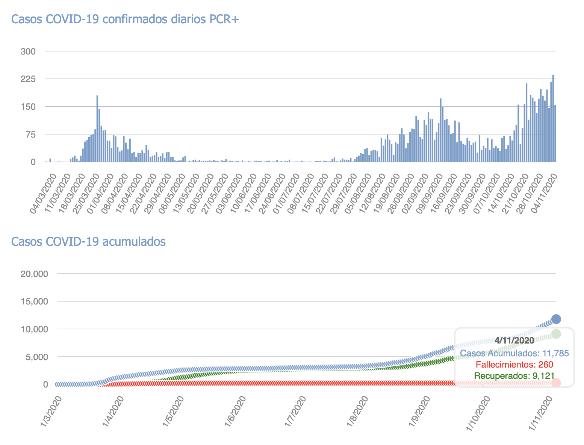Click the 'Casos COVID-19 confirmados diarios PCR+' chart title
Image resolution: width=584 pixels, height=445 pixels.
click(x=125, y=19)
